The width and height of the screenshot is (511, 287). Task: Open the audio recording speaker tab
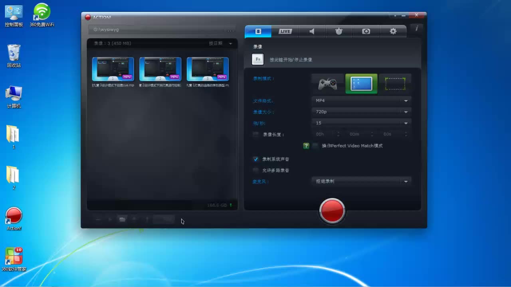[x=312, y=31]
